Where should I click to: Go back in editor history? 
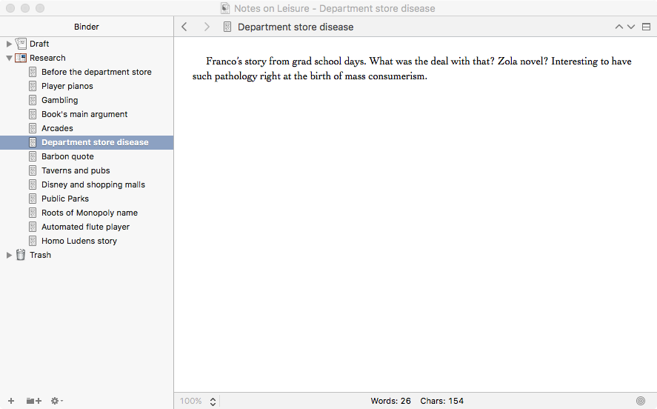184,27
